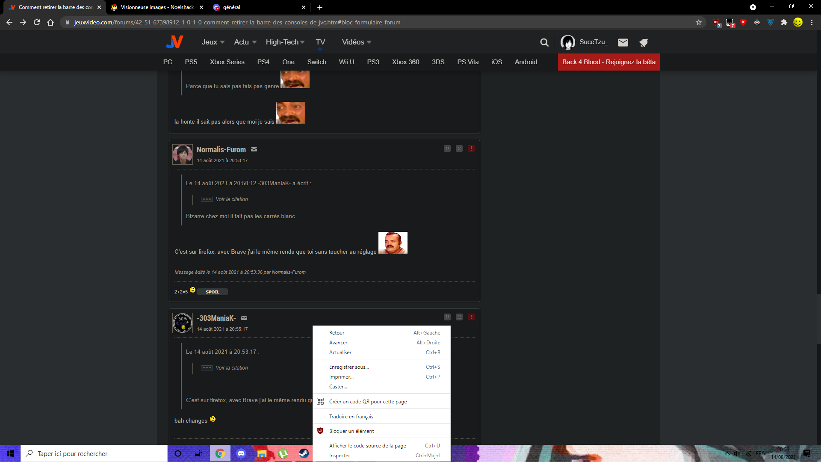
Task: Reload the page with the refresh button
Action: click(x=37, y=22)
